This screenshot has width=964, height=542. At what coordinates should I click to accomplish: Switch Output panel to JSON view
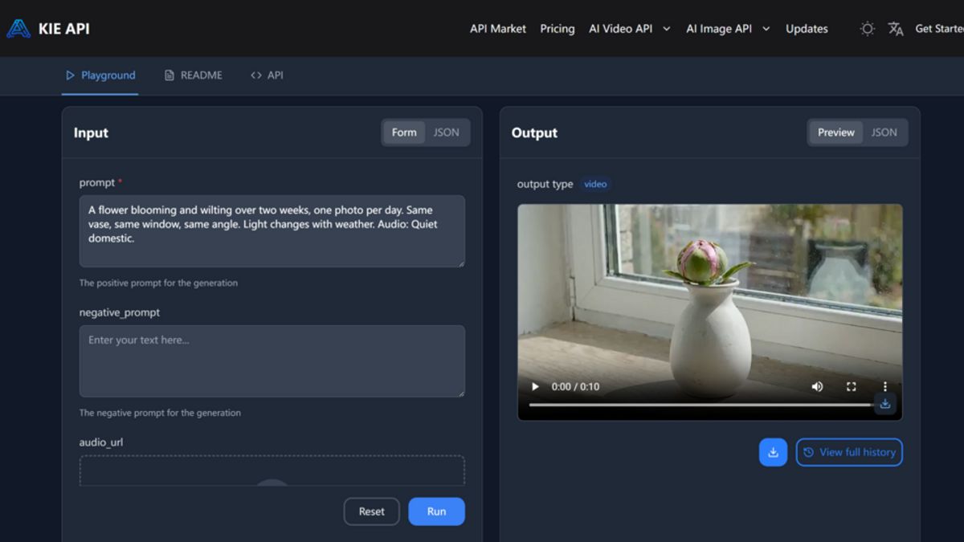coord(884,132)
